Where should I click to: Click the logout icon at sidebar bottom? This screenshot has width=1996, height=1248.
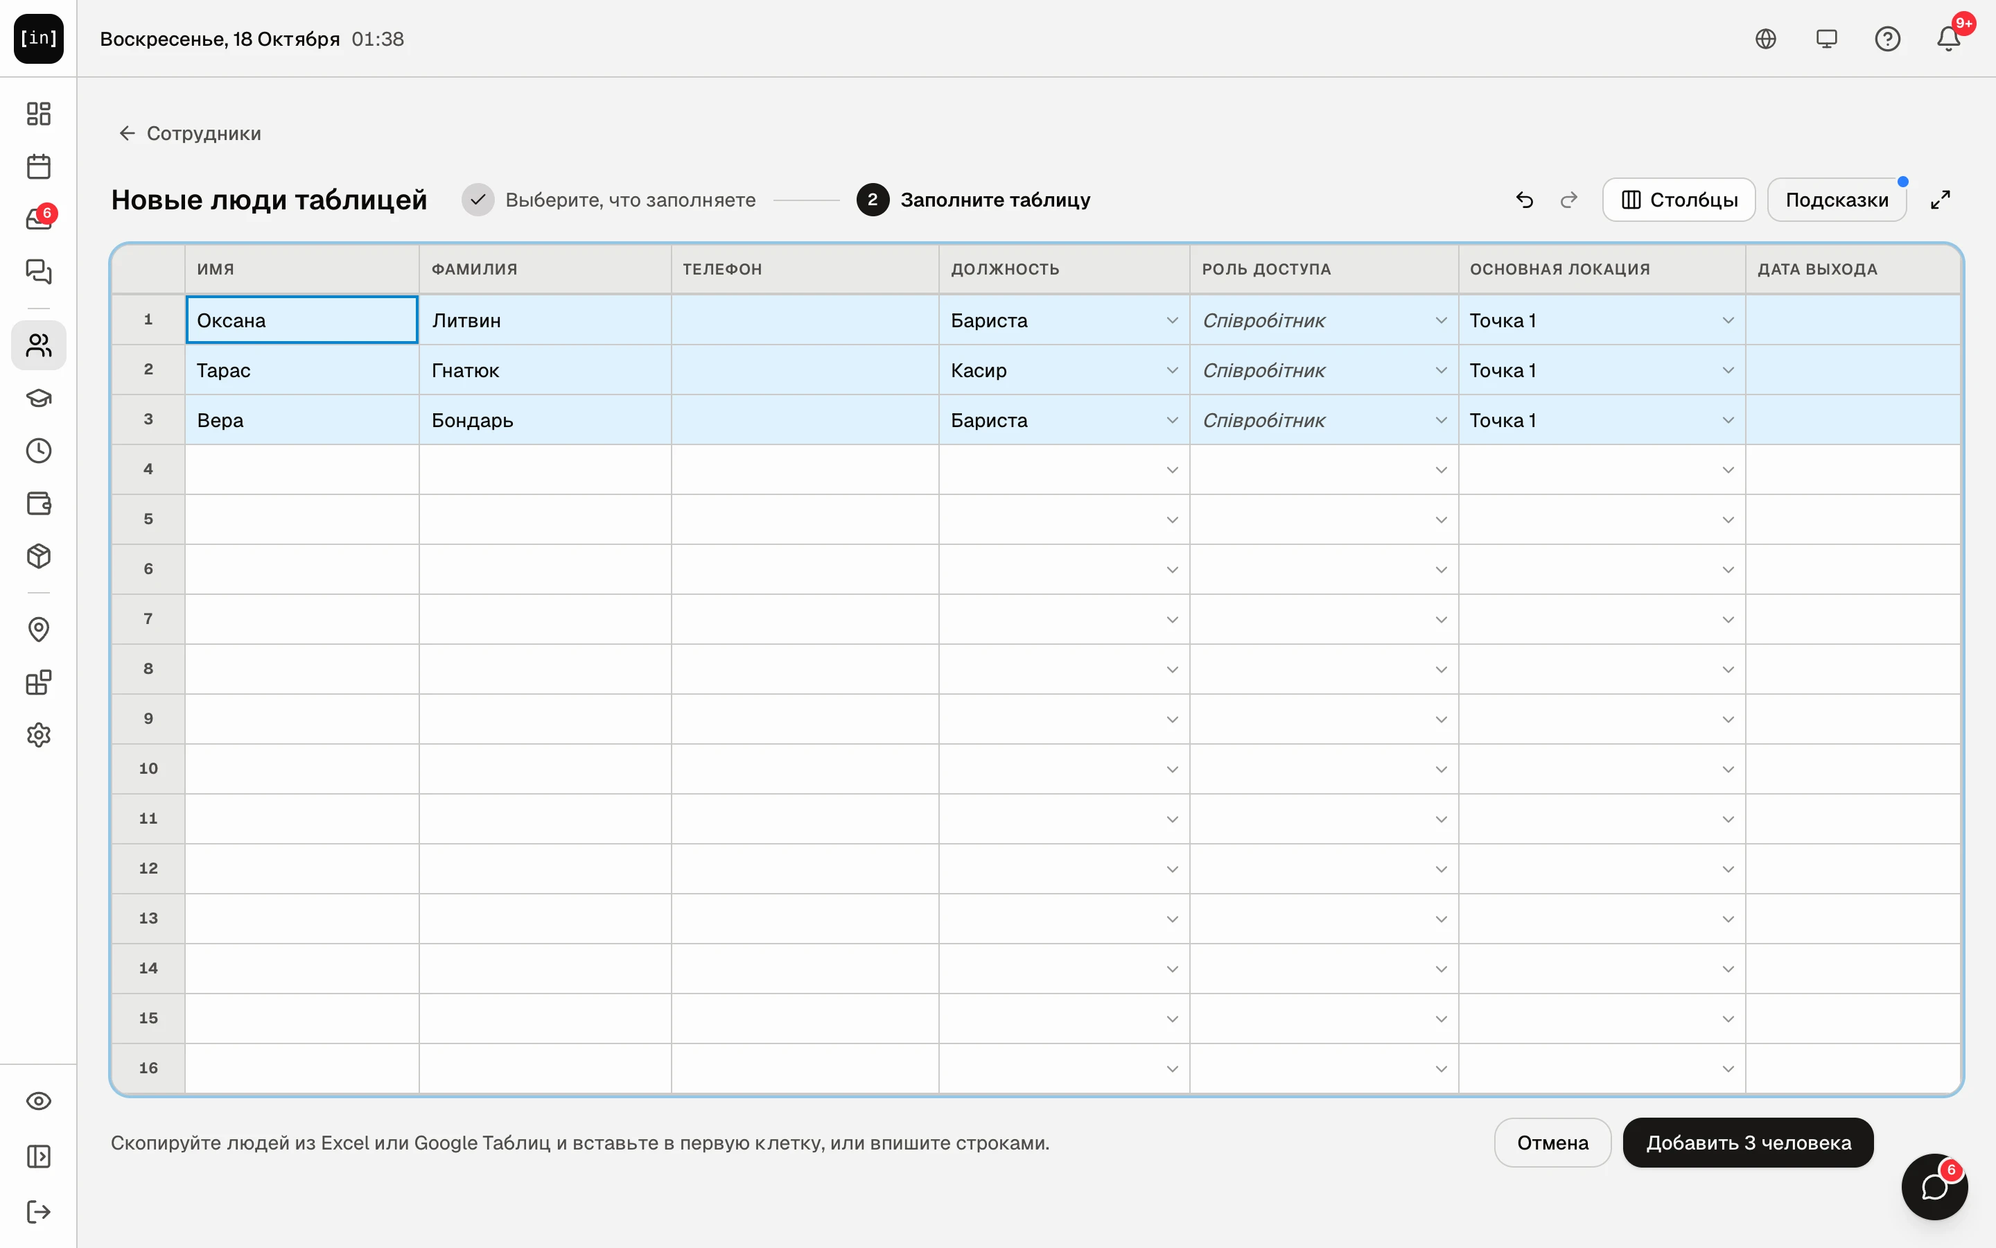point(39,1212)
